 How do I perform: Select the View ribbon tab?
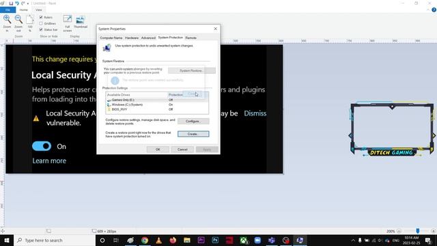coord(39,10)
